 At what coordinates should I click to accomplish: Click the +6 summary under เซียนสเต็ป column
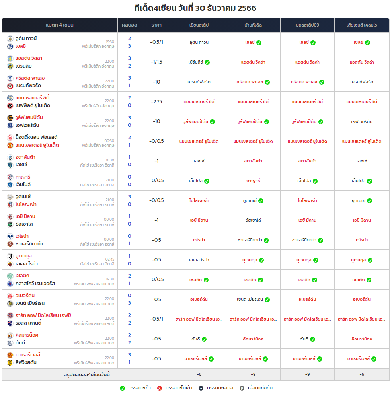199,374
